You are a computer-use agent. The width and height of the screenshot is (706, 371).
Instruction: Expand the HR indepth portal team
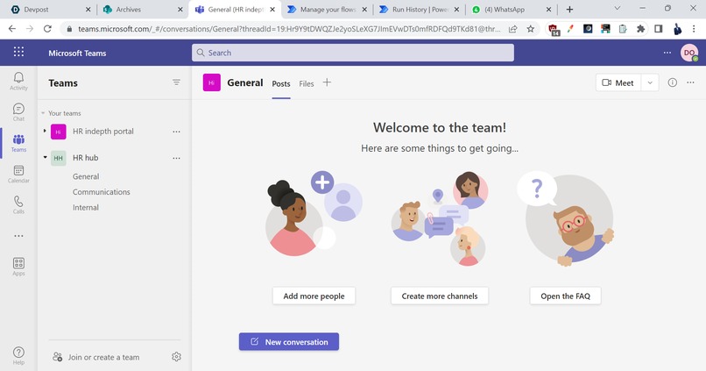click(45, 132)
